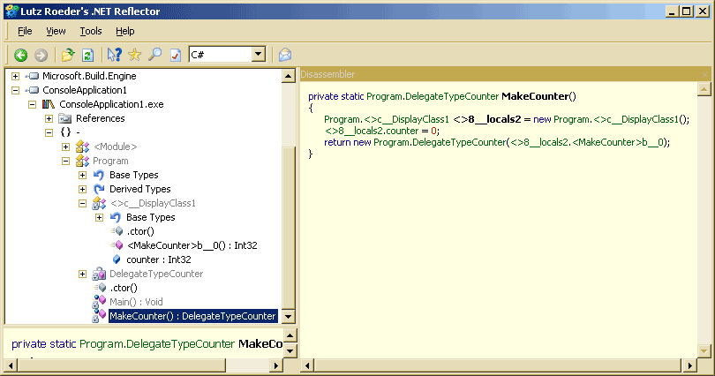Select the counter : Int32 field
The height and width of the screenshot is (376, 715).
tap(159, 259)
